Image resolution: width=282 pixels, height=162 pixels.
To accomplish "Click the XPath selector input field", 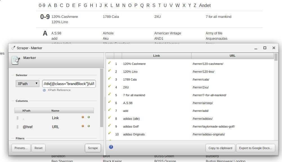I will click(69, 84).
